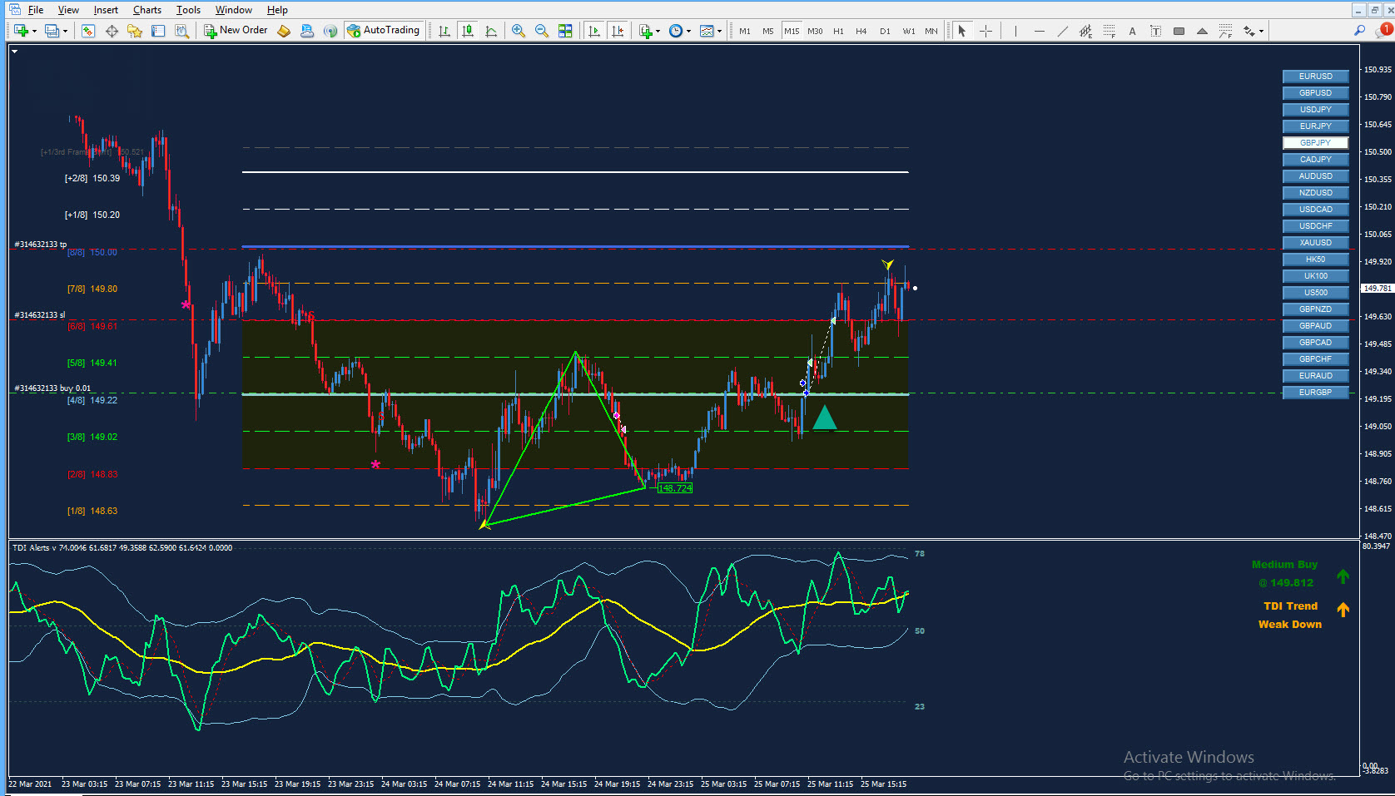Enable the Chart Shift toggle
1395x796 pixels.
[617, 31]
